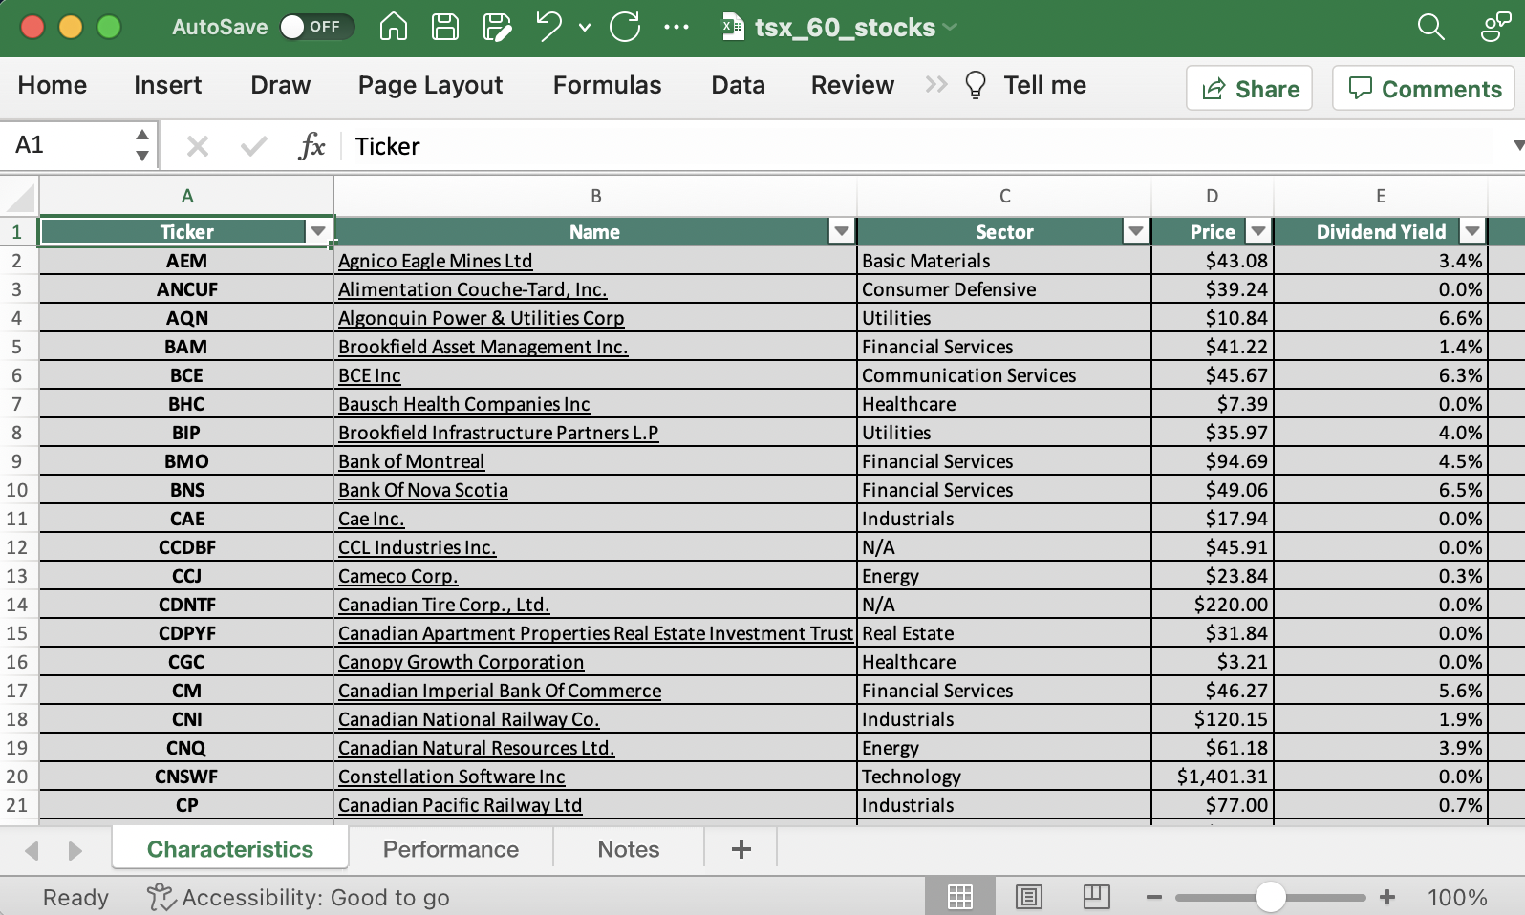Image resolution: width=1525 pixels, height=915 pixels.
Task: Open the Ticker column filter dropdown
Action: (318, 231)
